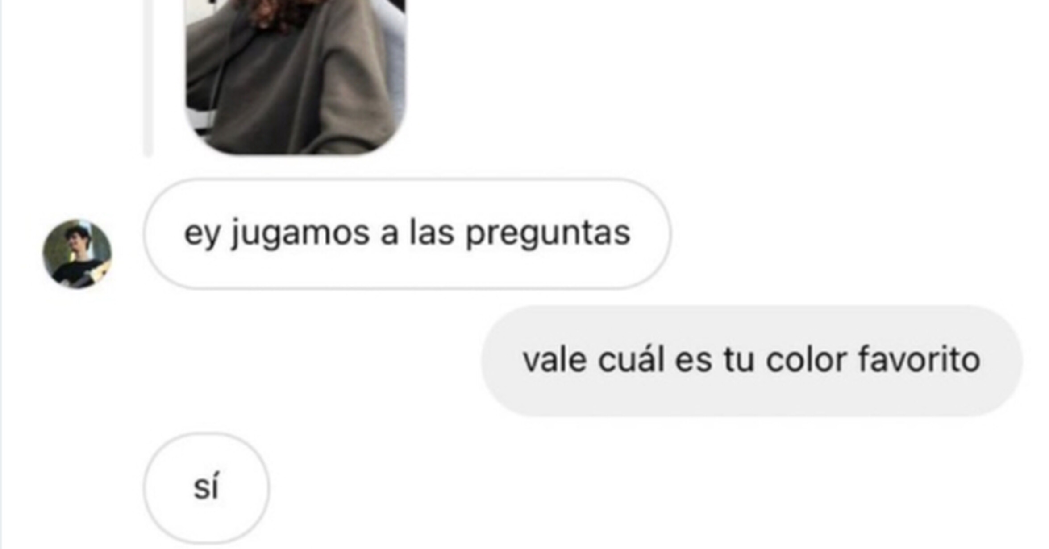
Task: Open the sender's round profile avatar
Action: coord(77,254)
